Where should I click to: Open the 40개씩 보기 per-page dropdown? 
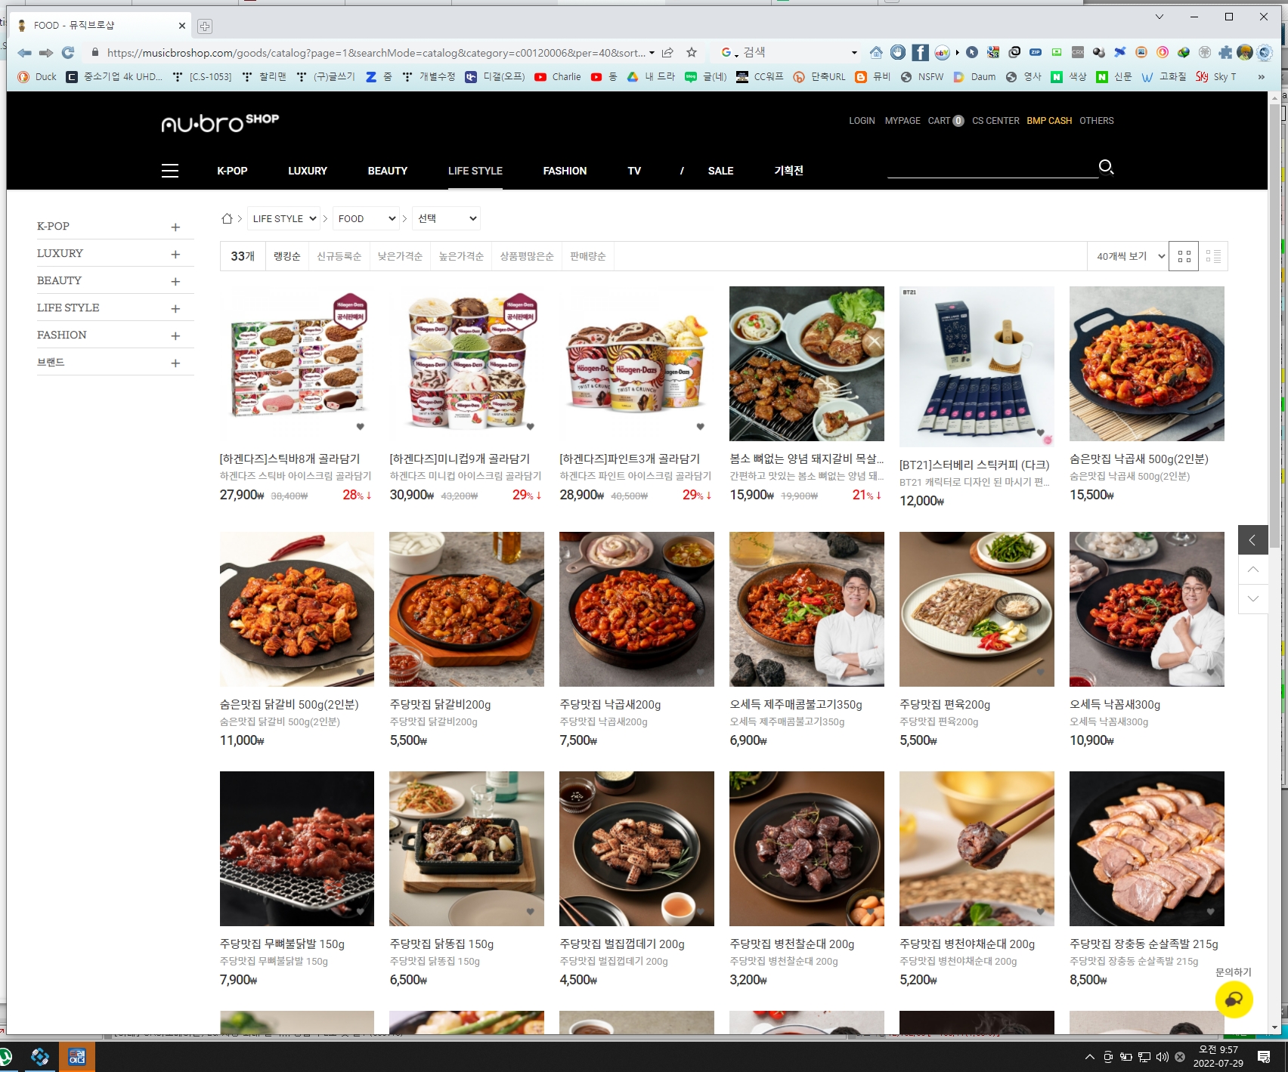coord(1129,256)
